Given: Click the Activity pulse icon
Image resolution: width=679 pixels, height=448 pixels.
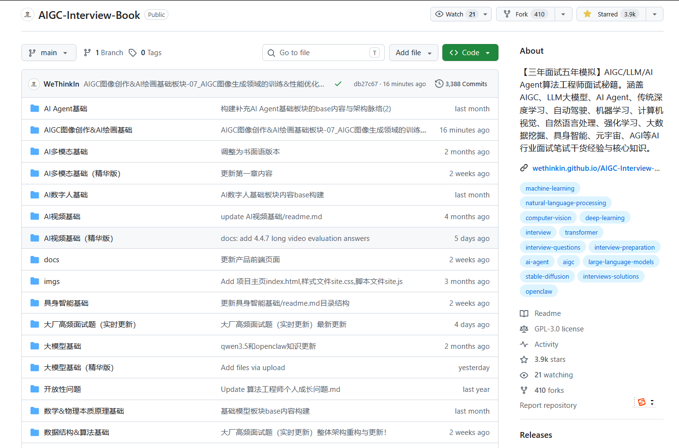Looking at the screenshot, I should click(524, 344).
